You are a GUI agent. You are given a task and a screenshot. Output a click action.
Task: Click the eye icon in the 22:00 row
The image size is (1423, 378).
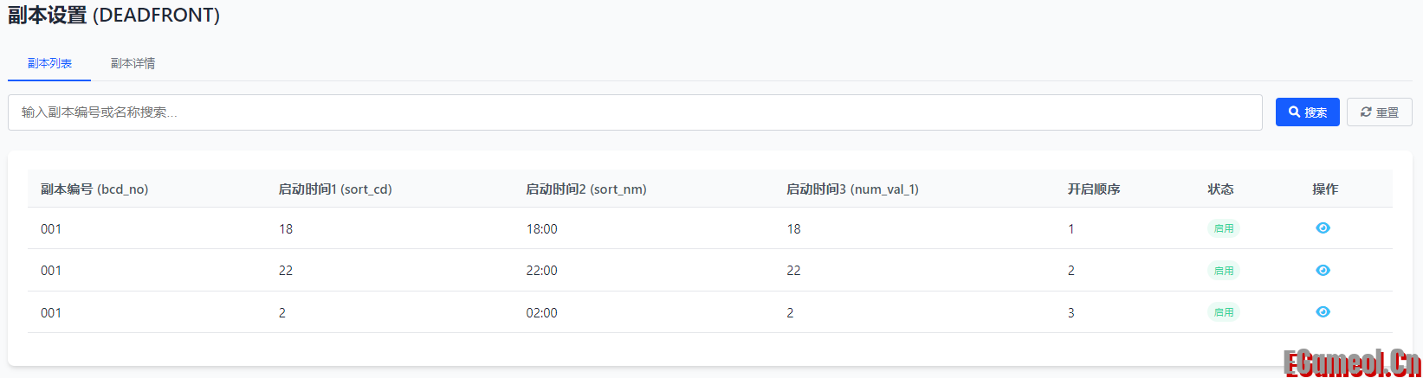click(1323, 271)
